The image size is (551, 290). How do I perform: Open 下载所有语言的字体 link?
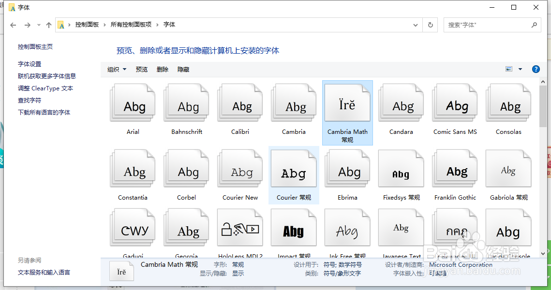44,112
